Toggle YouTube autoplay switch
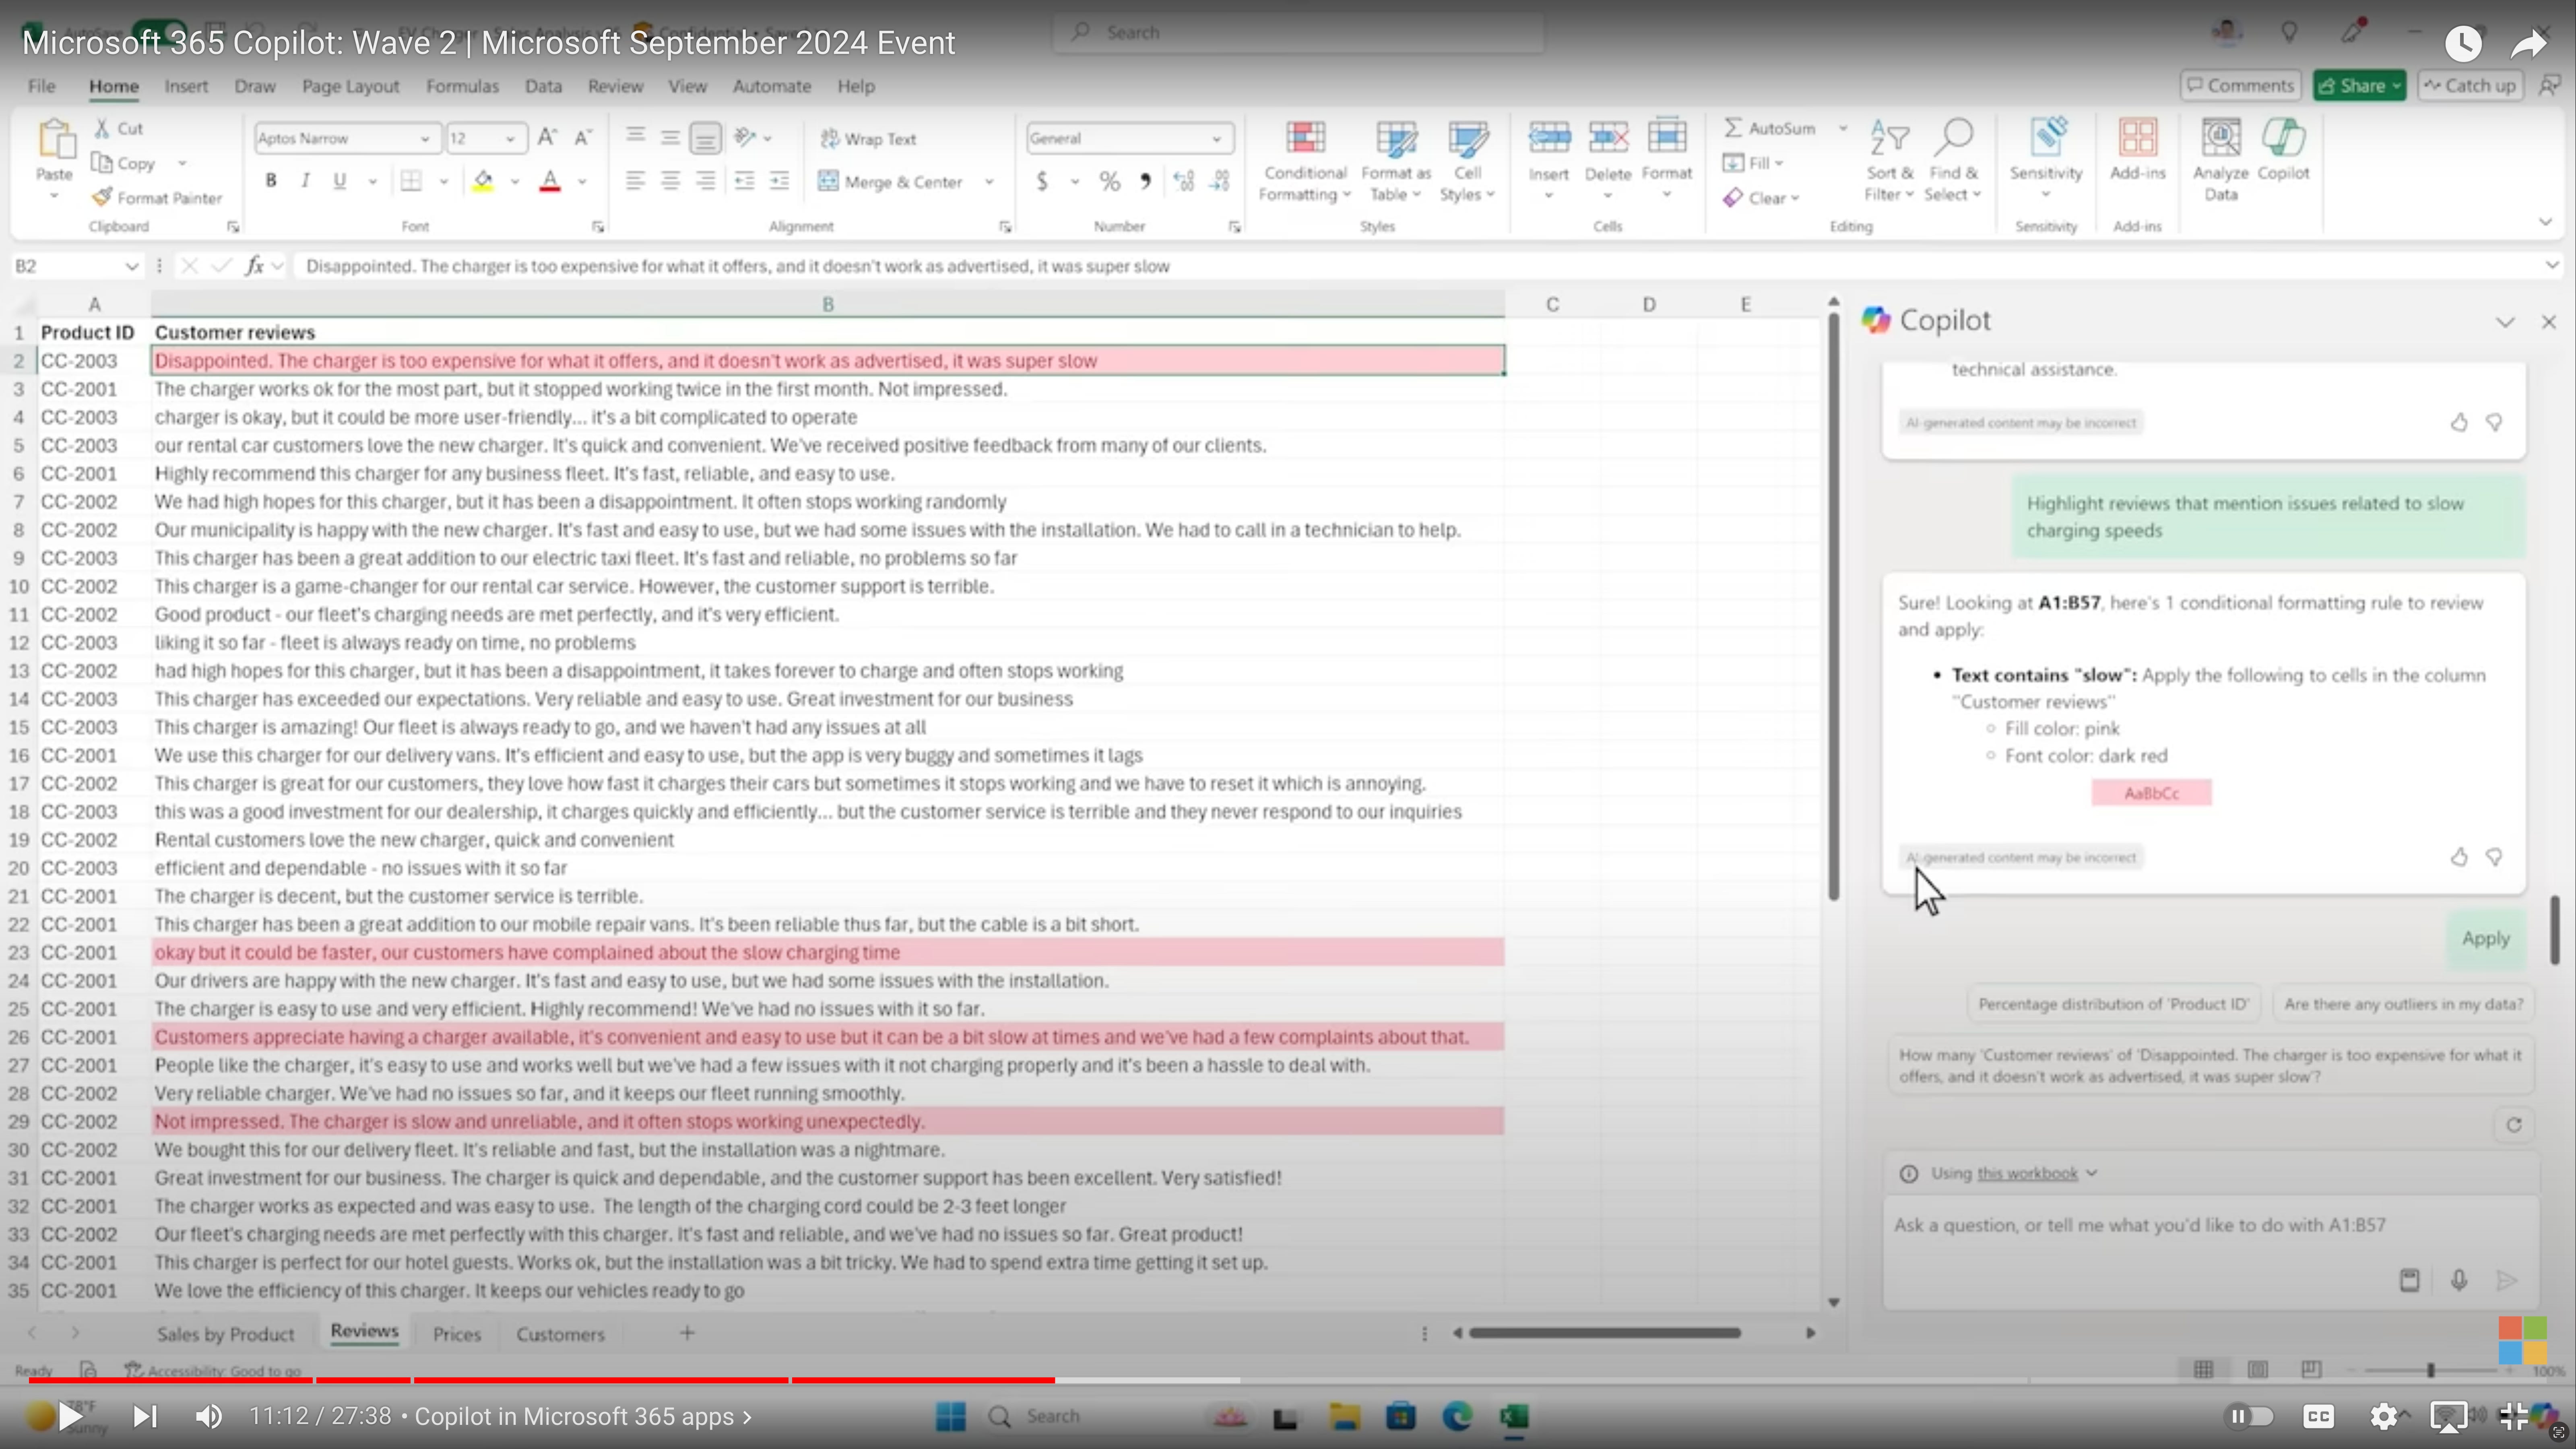The image size is (2576, 1449). click(x=2249, y=1416)
